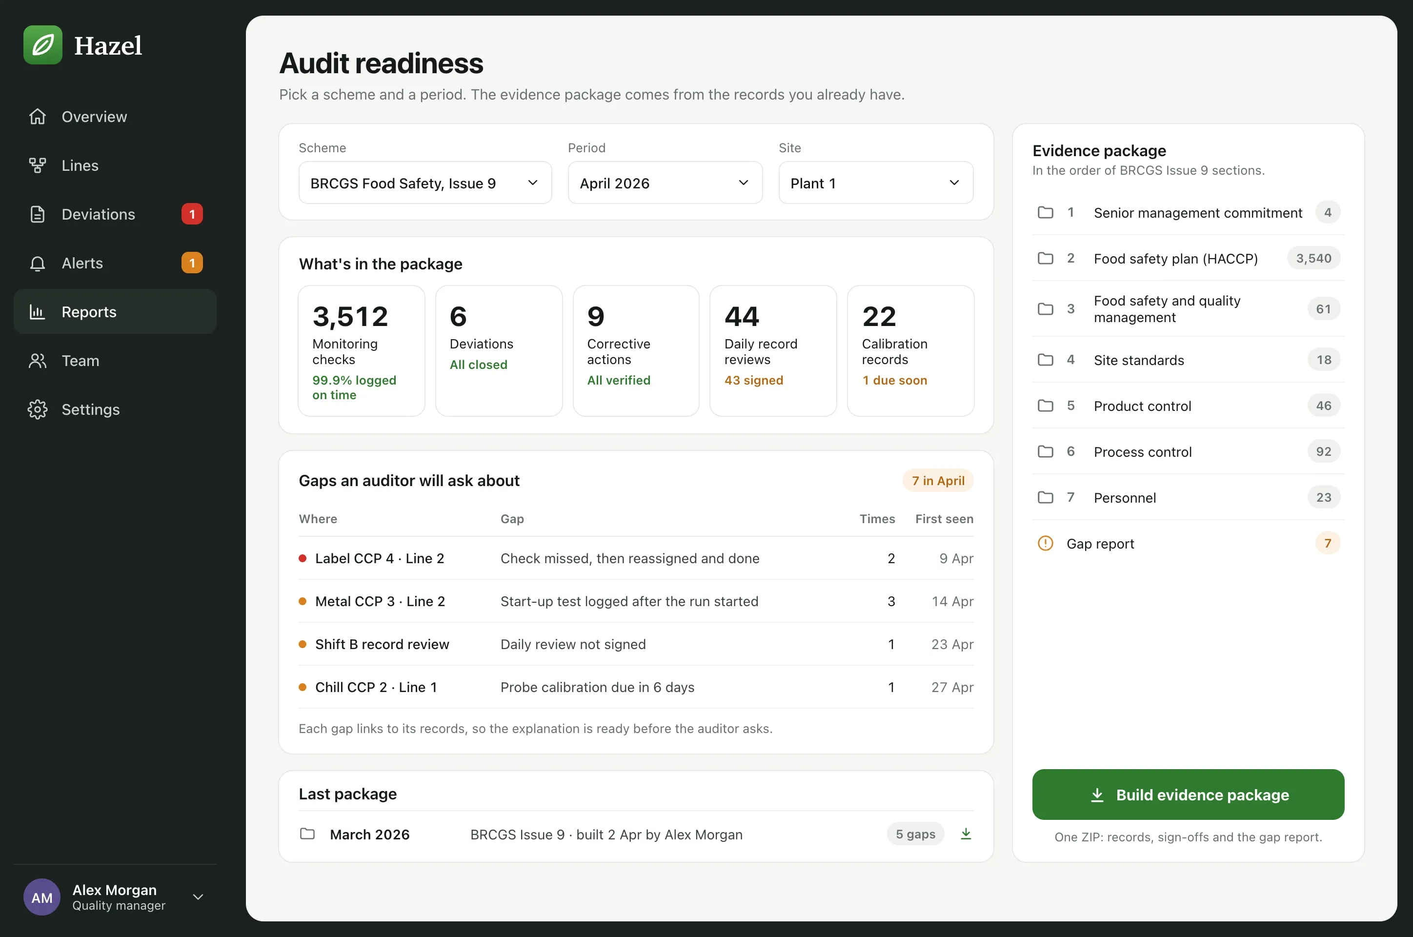Click the Gap report warning icon
The width and height of the screenshot is (1413, 937).
(1045, 543)
